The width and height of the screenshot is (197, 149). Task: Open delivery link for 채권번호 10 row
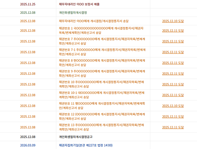[x=173, y=84]
